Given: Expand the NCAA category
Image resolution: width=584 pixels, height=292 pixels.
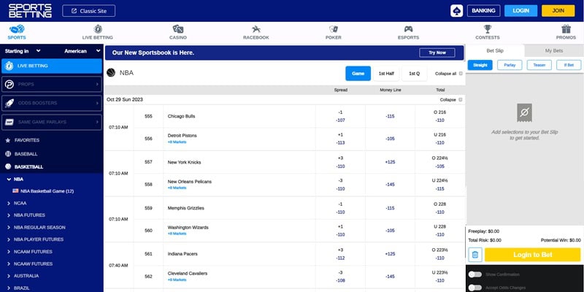Looking at the screenshot, I should [9, 204].
